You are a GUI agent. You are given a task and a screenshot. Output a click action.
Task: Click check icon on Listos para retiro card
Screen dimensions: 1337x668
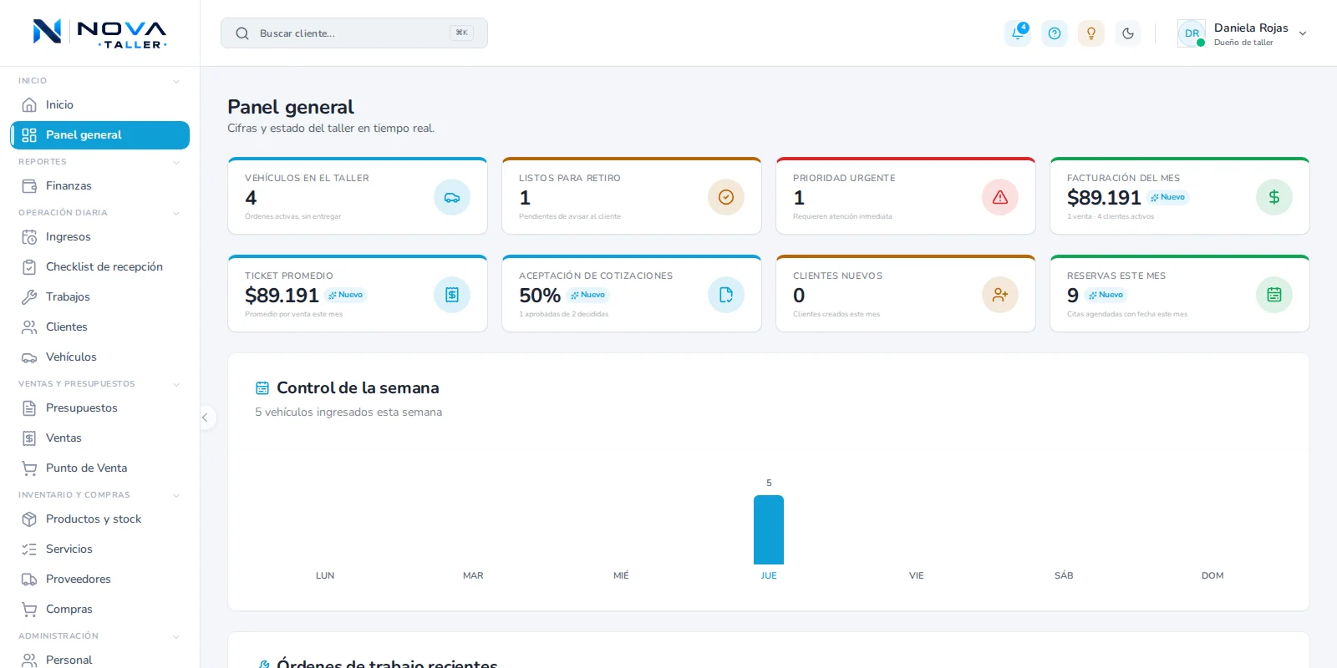pyautogui.click(x=726, y=197)
